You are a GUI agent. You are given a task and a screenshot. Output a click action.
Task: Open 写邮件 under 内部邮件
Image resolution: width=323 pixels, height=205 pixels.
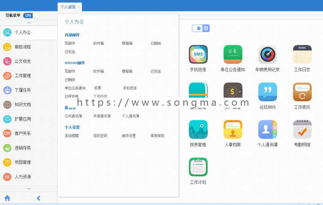70,43
